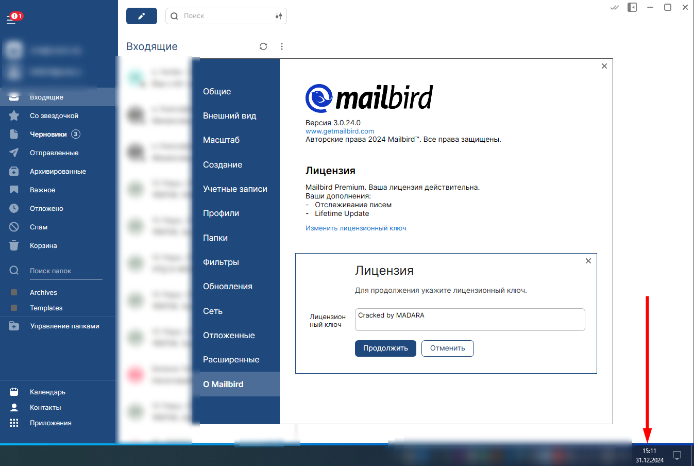Click Изменить лицензионный ключ link
Viewport: 694px width, 466px height.
coord(356,228)
